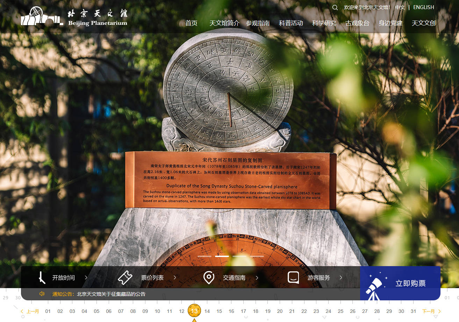Go to previous month 上一月
Viewport: 459px width, 322px height.
click(x=30, y=311)
